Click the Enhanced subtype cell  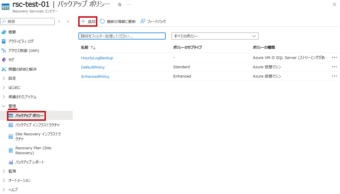[182, 76]
